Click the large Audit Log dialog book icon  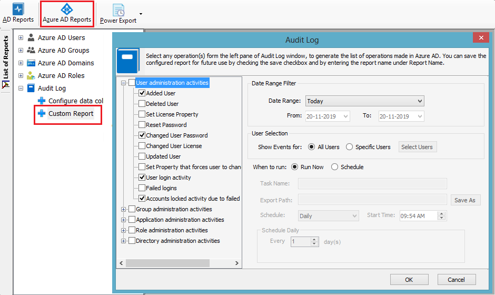(x=128, y=61)
